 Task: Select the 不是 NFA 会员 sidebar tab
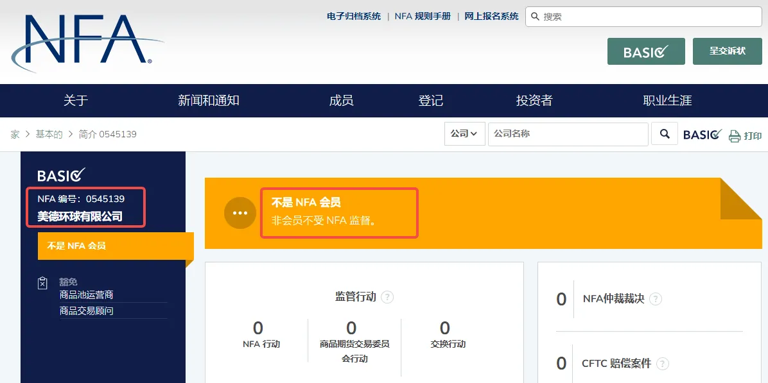point(116,246)
